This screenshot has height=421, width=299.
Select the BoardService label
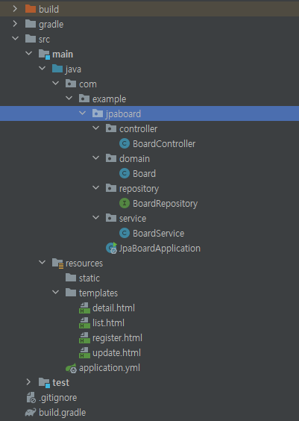click(159, 234)
